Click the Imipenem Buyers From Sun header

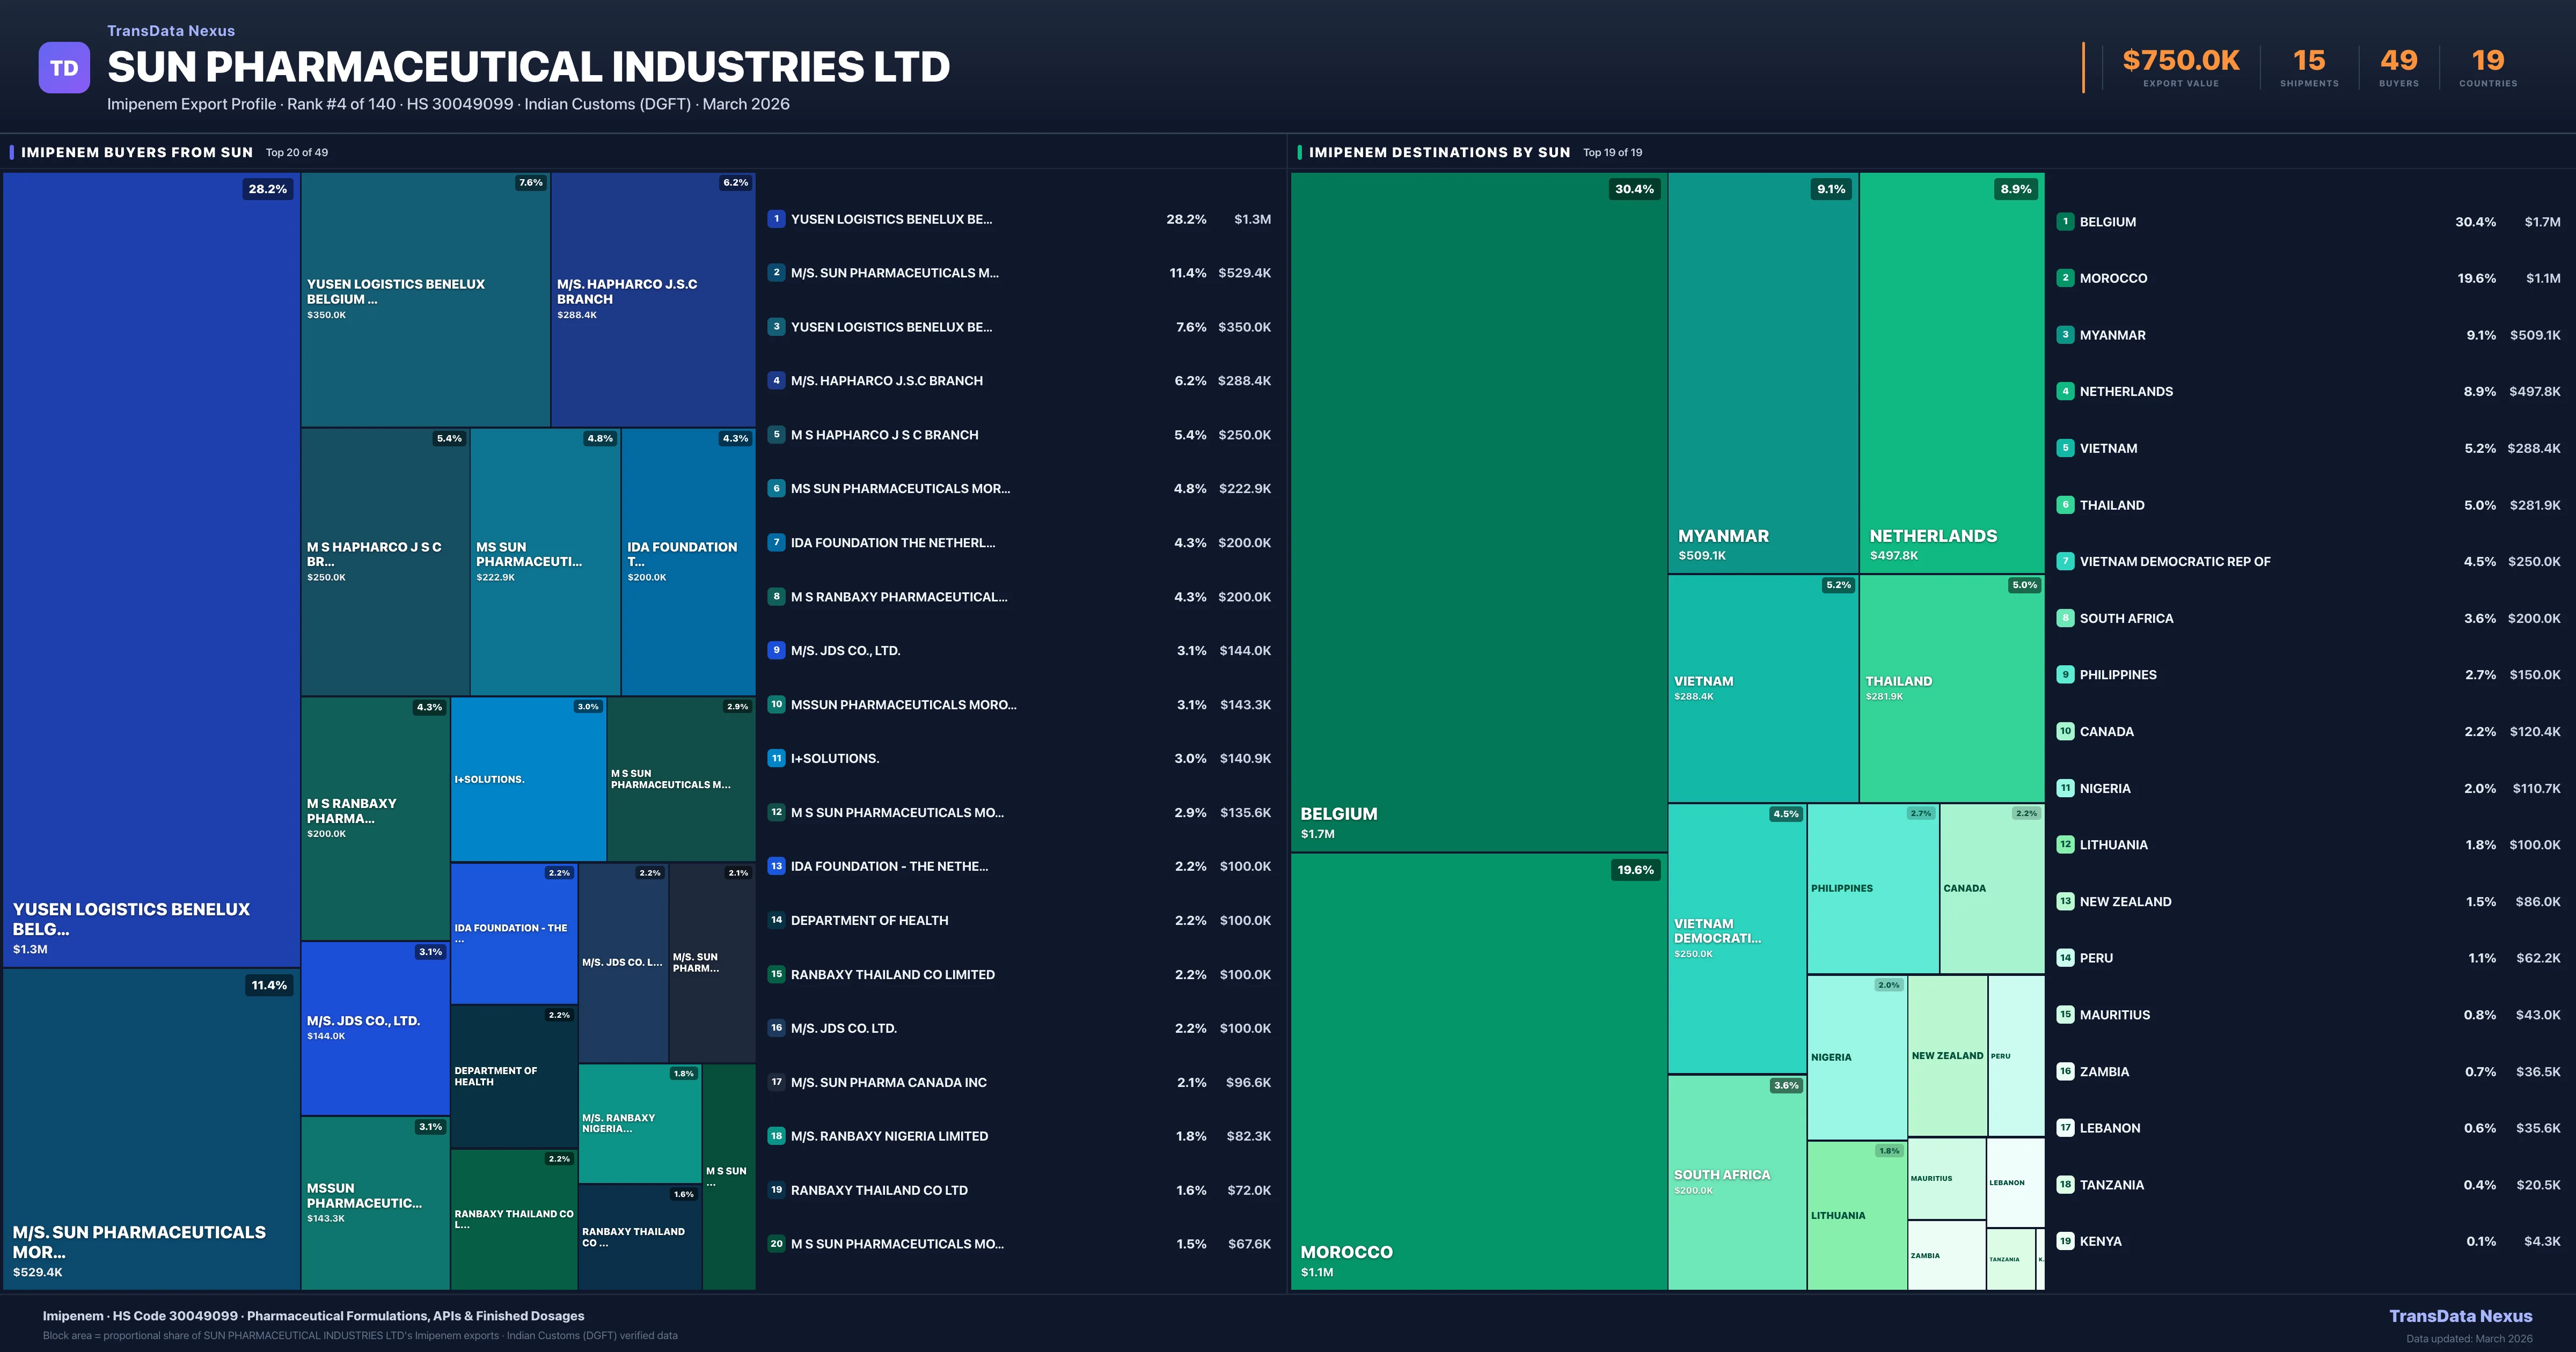coord(137,153)
